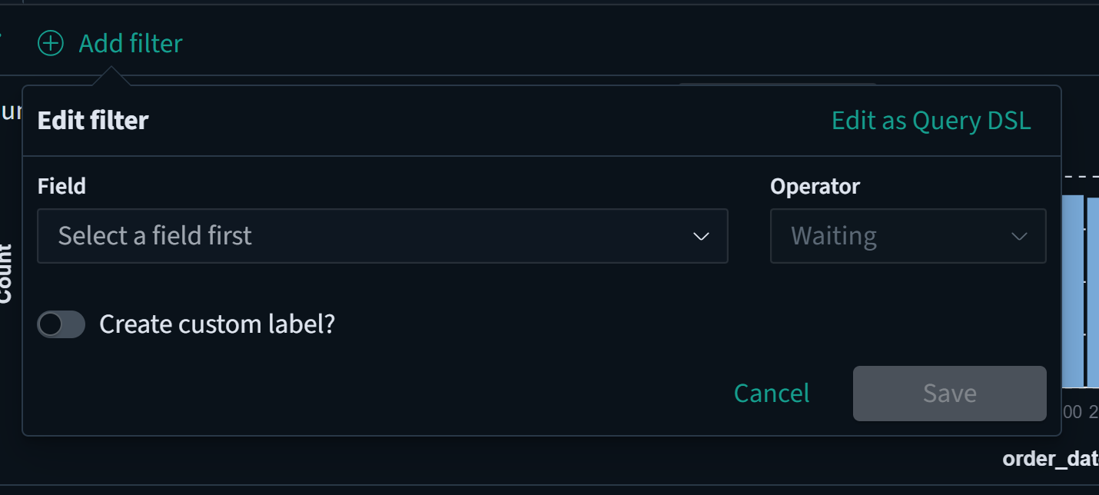
Task: Open Edit as Query DSL
Action: 931,120
